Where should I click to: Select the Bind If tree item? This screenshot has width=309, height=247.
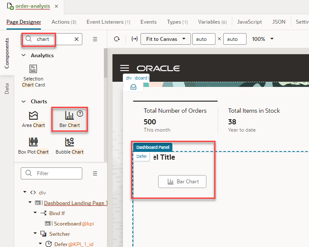click(53, 213)
